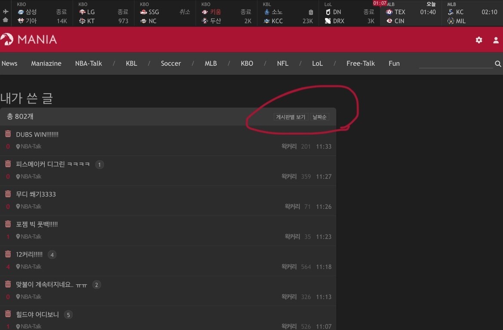Click the 키움 team logo in score bar
Viewport: 503px width, 330px height.
pyautogui.click(x=205, y=12)
